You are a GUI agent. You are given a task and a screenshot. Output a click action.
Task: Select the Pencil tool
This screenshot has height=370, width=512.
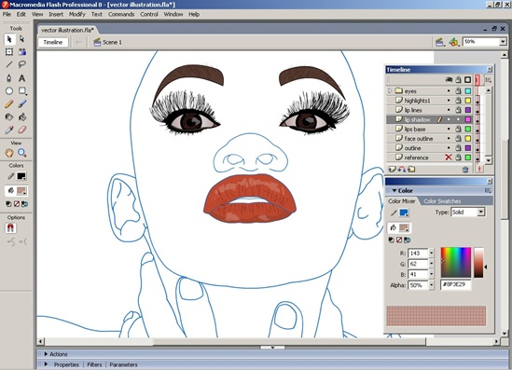click(9, 104)
